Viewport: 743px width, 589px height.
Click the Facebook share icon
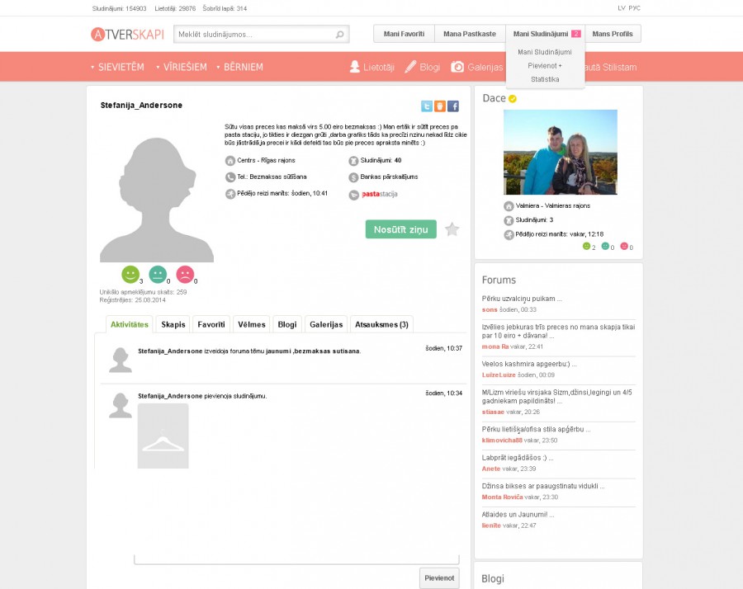pos(453,106)
